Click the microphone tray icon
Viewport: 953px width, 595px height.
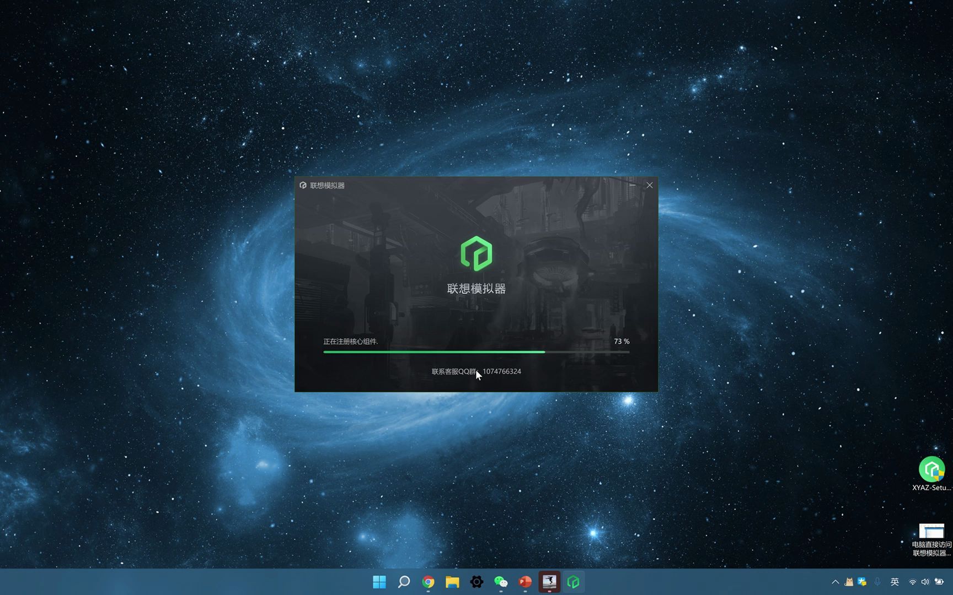(877, 582)
